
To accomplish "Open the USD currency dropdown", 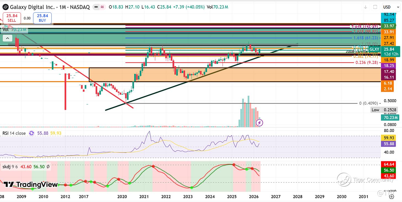I will [391, 7].
